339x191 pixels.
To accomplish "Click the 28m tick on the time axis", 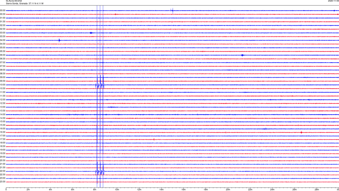I will point(317,190).
